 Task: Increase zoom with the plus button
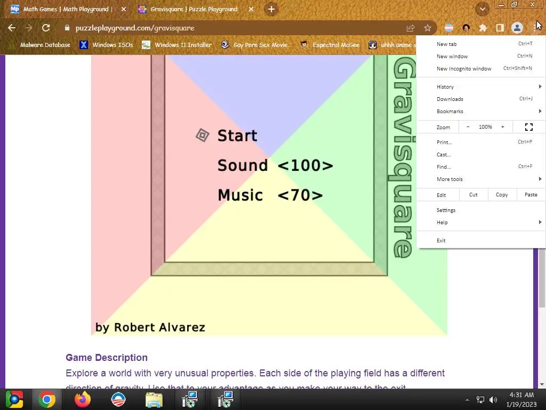(502, 127)
